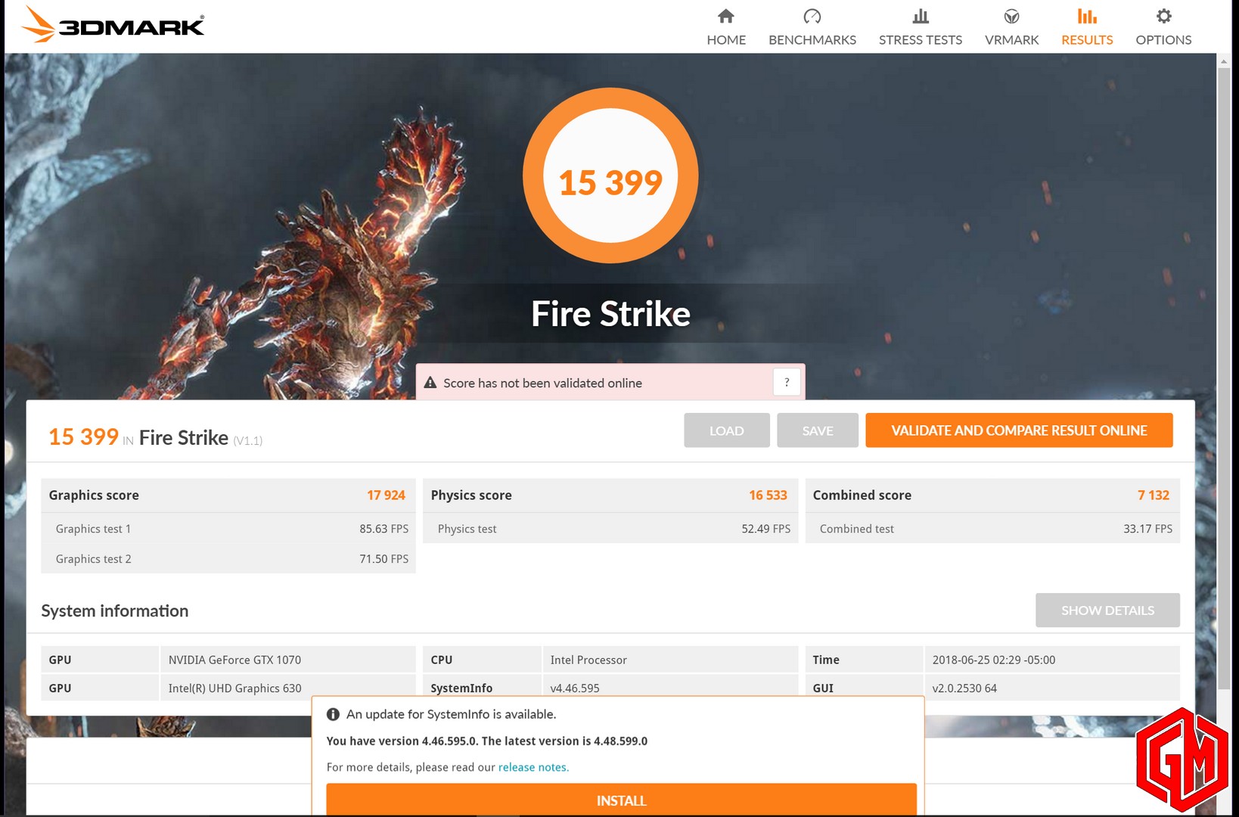1239x817 pixels.
Task: Open Benchmarks via gauge icon
Action: coord(812,16)
